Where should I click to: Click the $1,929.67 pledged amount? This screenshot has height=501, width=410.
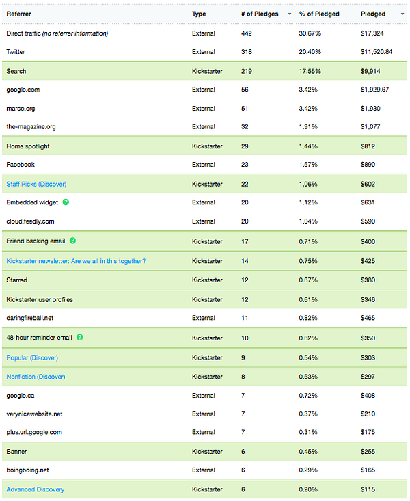[x=375, y=90]
